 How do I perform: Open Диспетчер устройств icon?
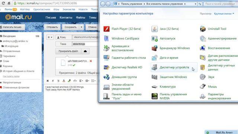click(155, 67)
